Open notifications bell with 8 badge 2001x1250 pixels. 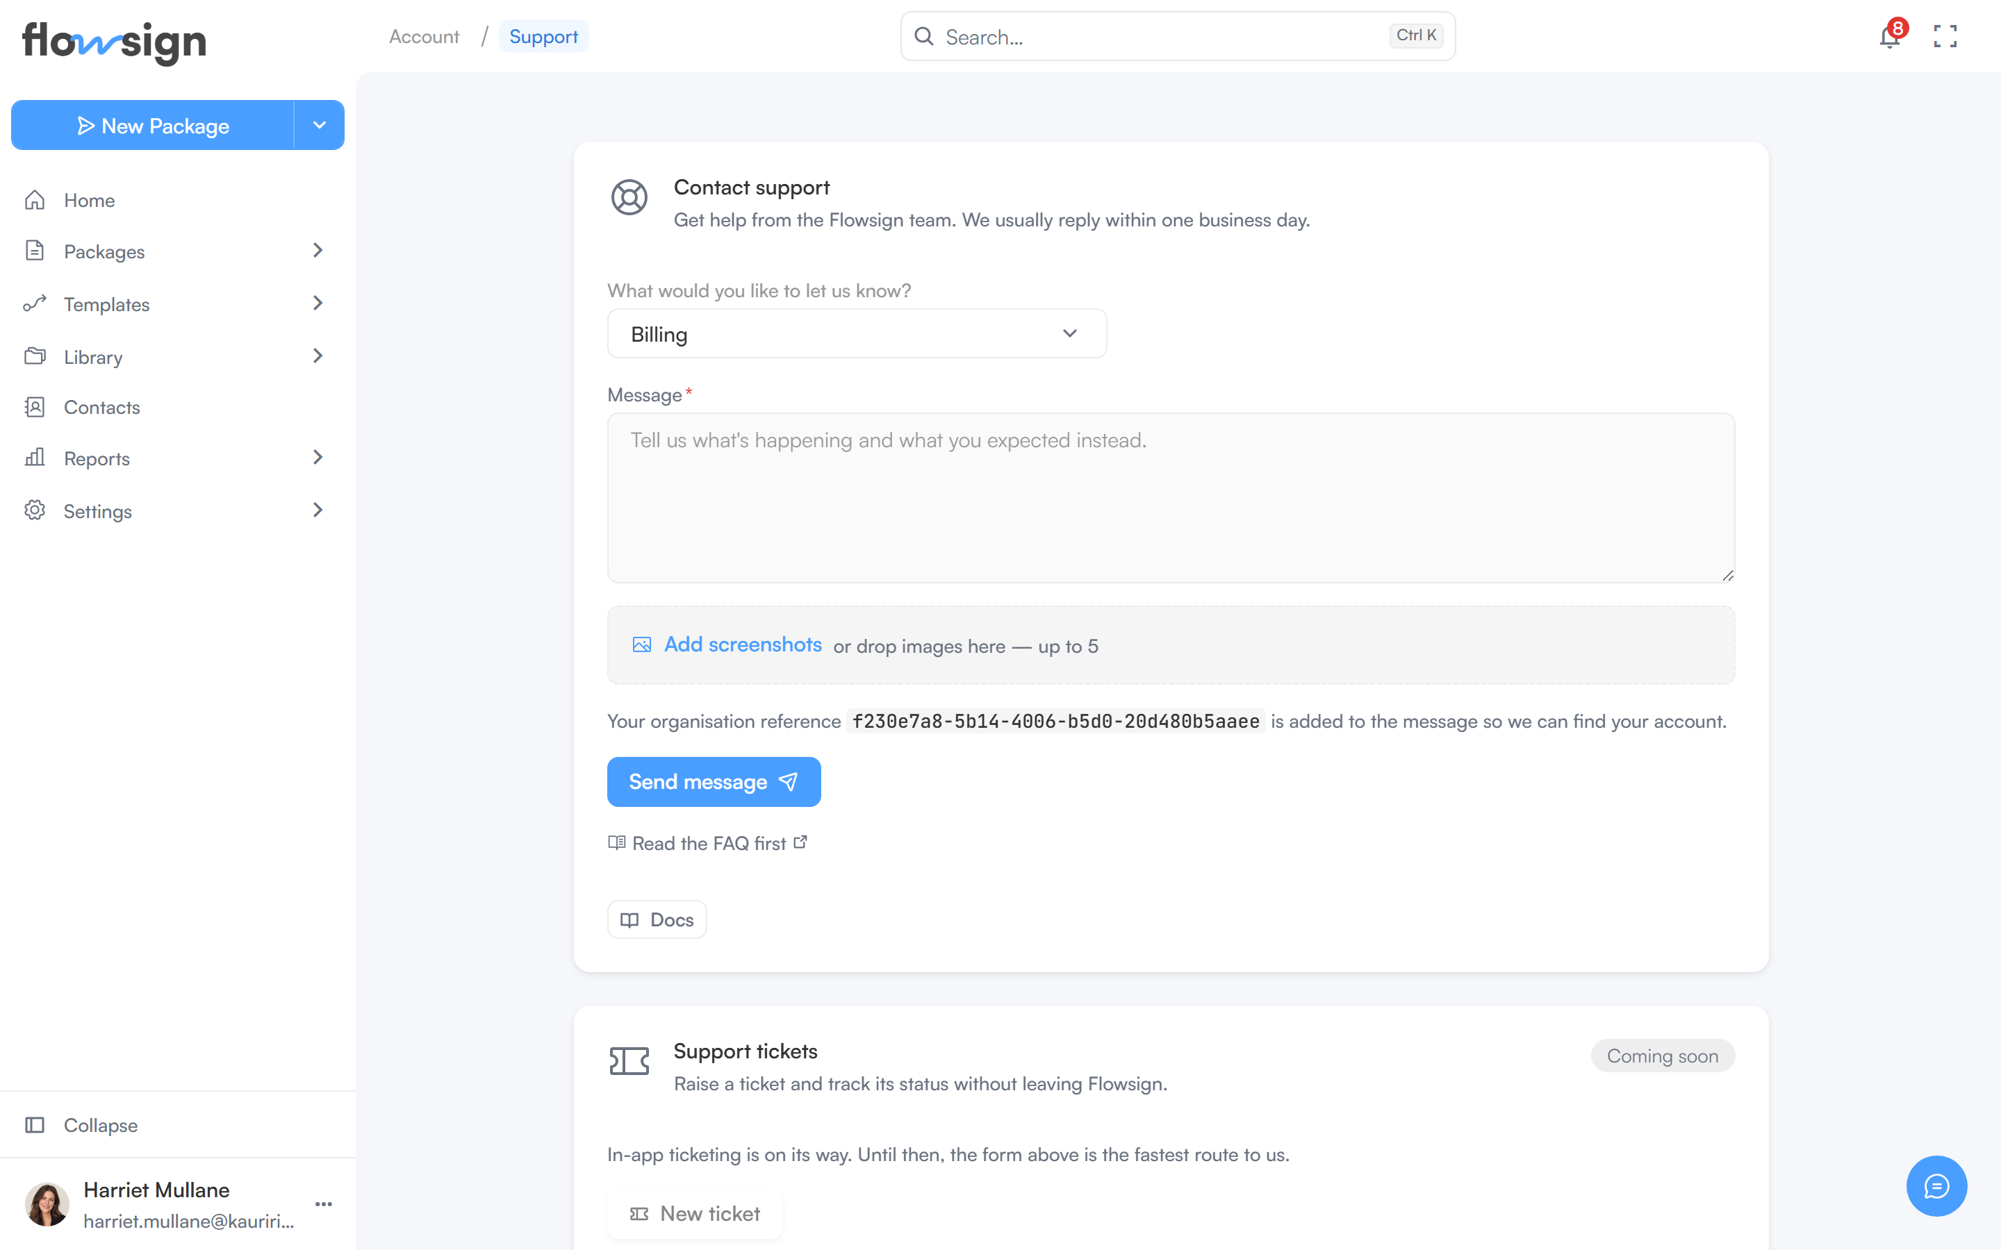tap(1891, 36)
